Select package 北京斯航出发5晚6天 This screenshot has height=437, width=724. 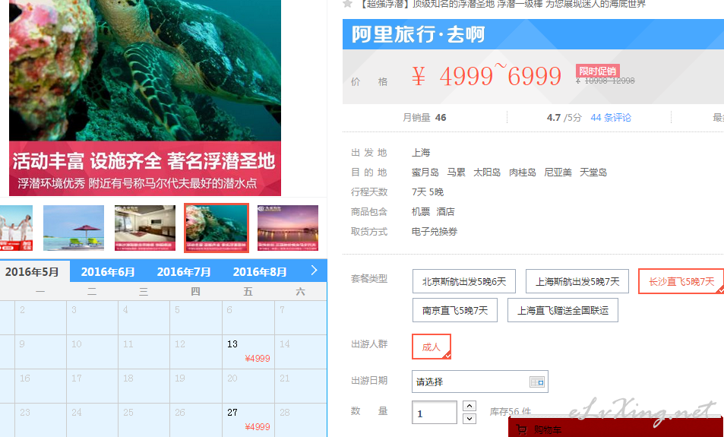[463, 281]
